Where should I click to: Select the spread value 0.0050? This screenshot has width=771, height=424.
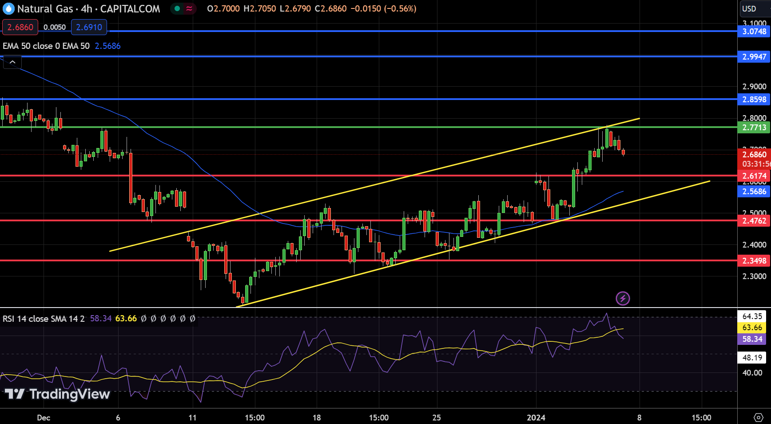pos(55,27)
